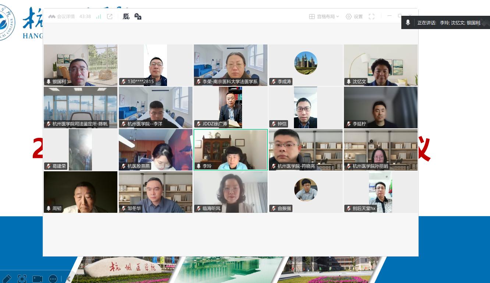This screenshot has width=490, height=283.
Task: Click the muted mic icon on 钟恺
Action: (273, 124)
